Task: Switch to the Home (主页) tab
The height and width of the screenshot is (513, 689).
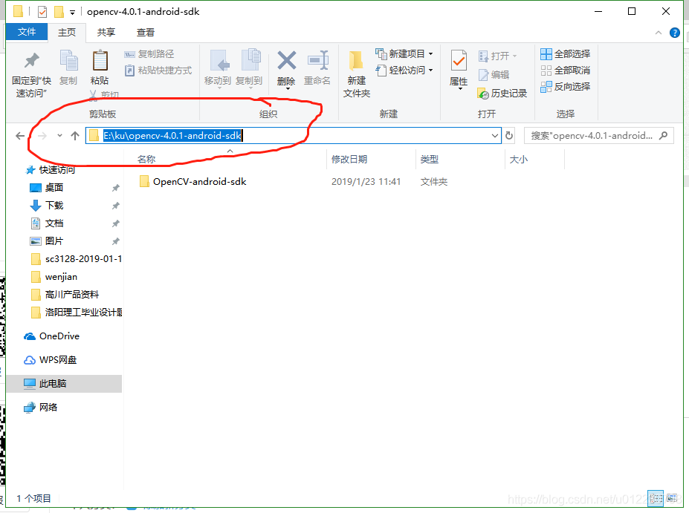Action: coord(67,33)
